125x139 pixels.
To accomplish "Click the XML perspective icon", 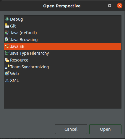I will click(7, 80).
